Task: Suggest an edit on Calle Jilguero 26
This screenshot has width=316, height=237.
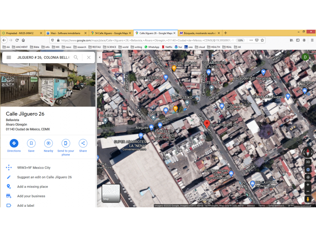Action: pos(44,177)
